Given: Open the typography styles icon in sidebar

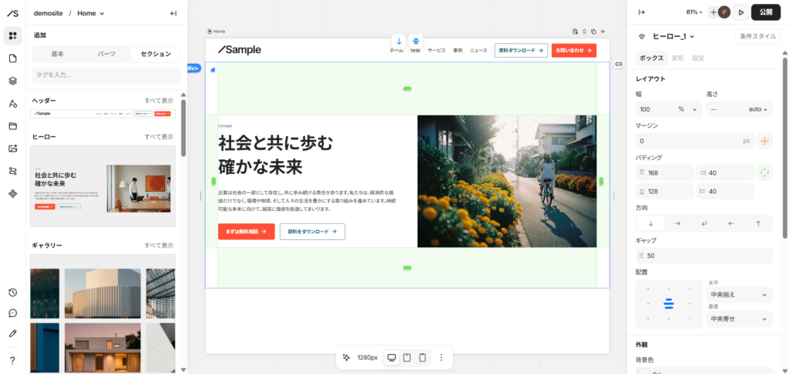Looking at the screenshot, I should pos(12,104).
